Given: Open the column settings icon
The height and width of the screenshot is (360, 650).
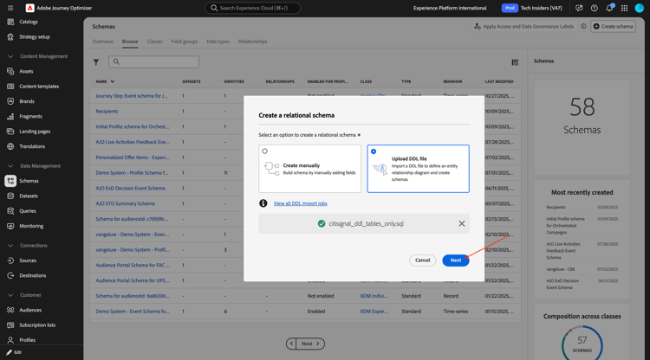Looking at the screenshot, I should tap(515, 62).
